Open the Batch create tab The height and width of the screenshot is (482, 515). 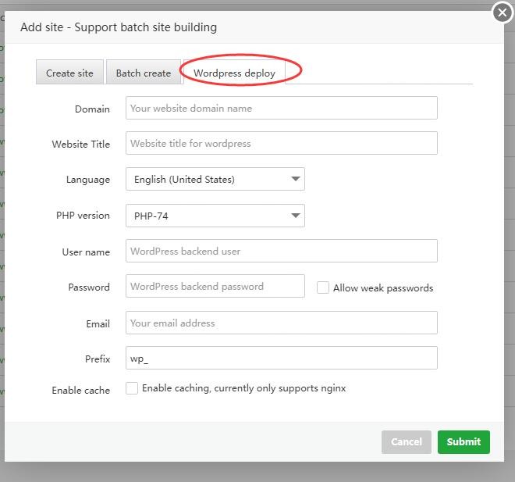click(x=143, y=73)
